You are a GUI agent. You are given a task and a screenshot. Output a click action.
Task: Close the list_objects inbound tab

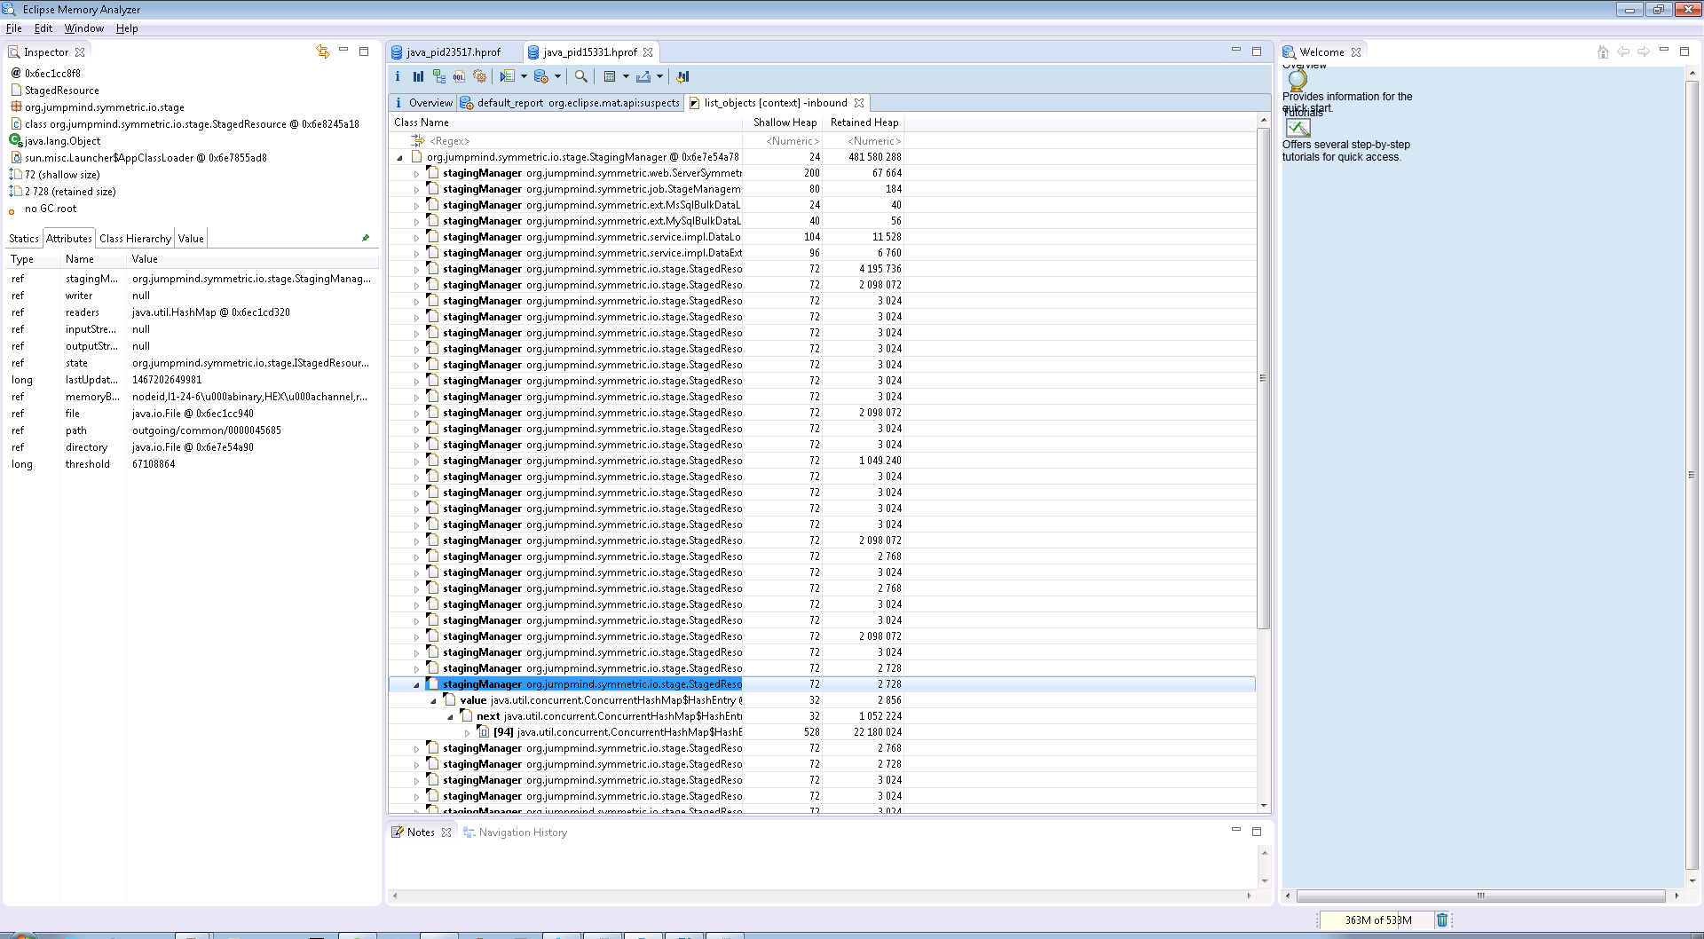pyautogui.click(x=859, y=103)
